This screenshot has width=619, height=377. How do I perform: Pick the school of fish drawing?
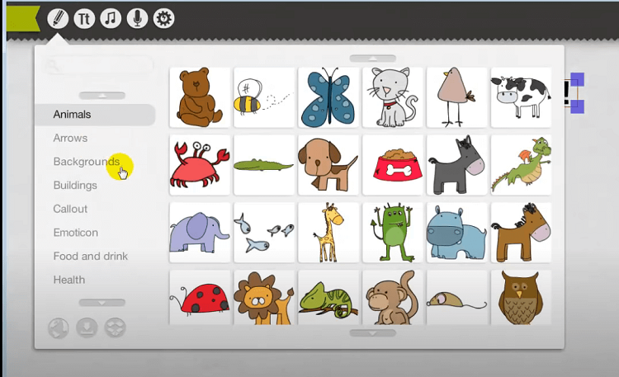click(x=264, y=233)
